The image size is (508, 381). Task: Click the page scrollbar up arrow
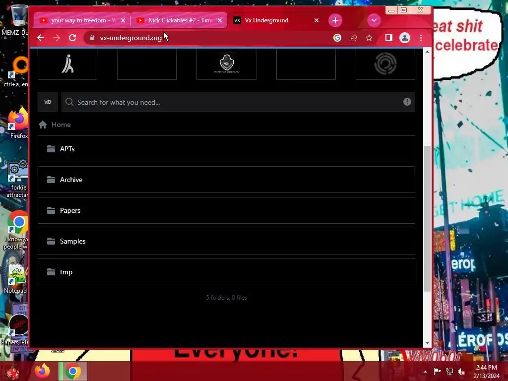(x=427, y=52)
